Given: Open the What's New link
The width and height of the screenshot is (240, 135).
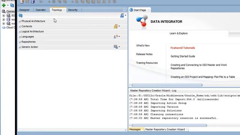Looking at the screenshot, I should point(143,45).
